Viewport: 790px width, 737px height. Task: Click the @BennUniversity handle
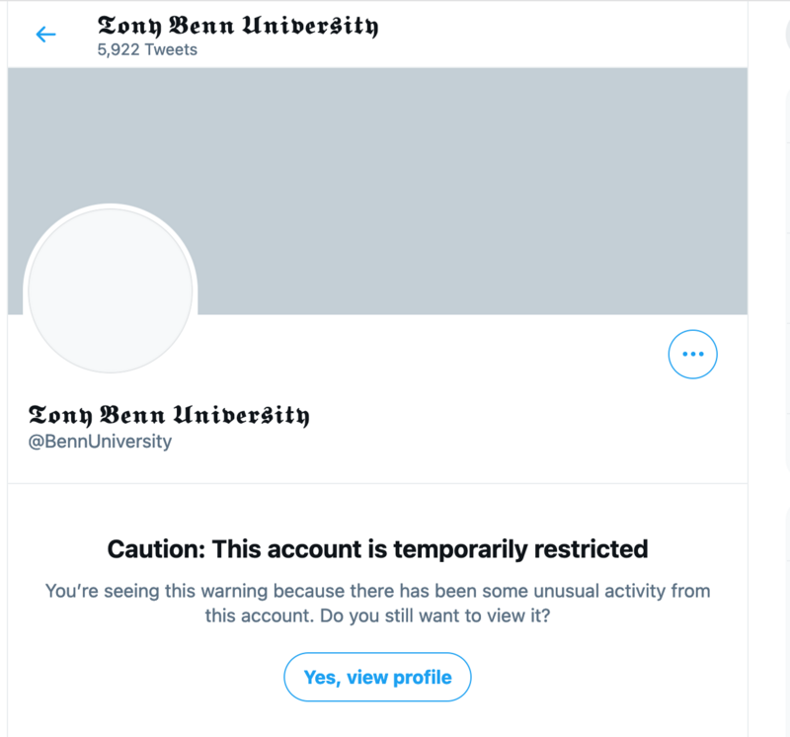100,442
